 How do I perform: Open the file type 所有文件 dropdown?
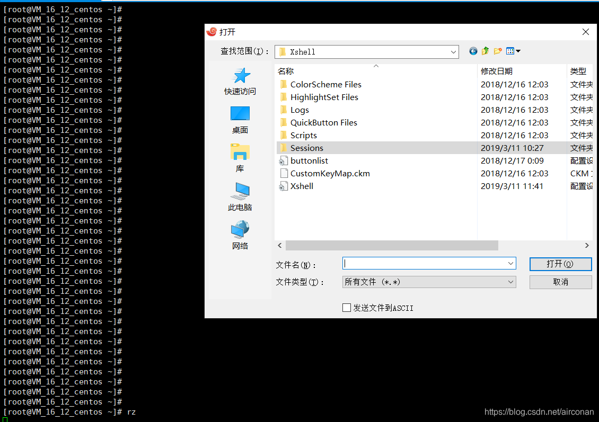pos(429,282)
